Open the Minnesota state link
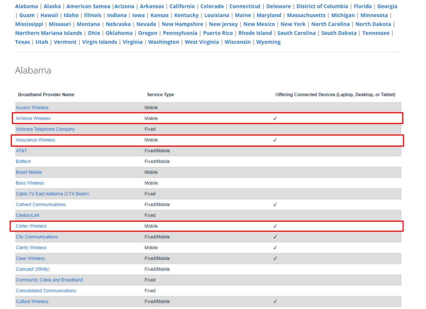The height and width of the screenshot is (309, 426). point(374,15)
